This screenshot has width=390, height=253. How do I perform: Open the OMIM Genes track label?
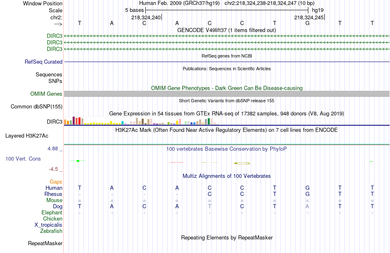[46, 94]
